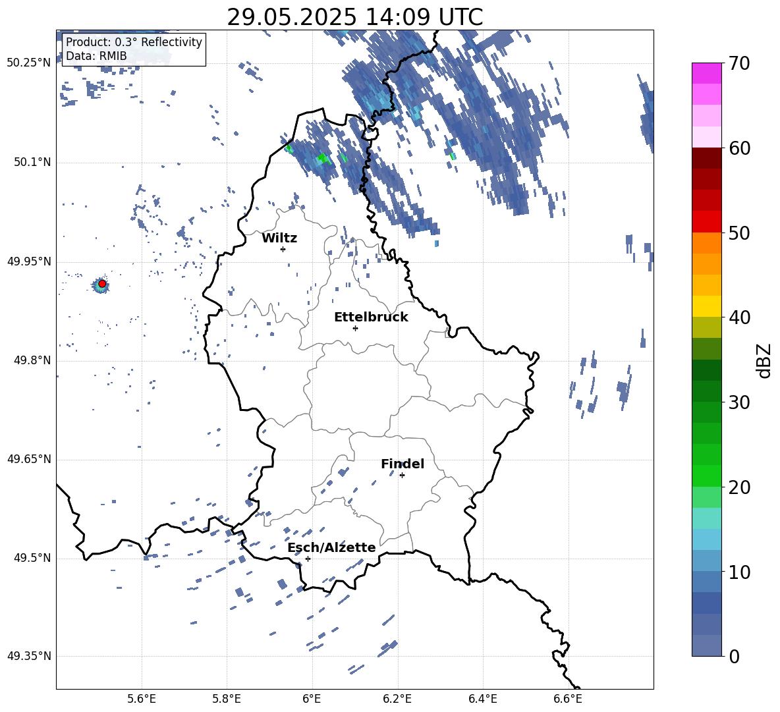Screen dimensions: 780x712
Task: Click the 'Data: RMIB' text
Action: 96,56
